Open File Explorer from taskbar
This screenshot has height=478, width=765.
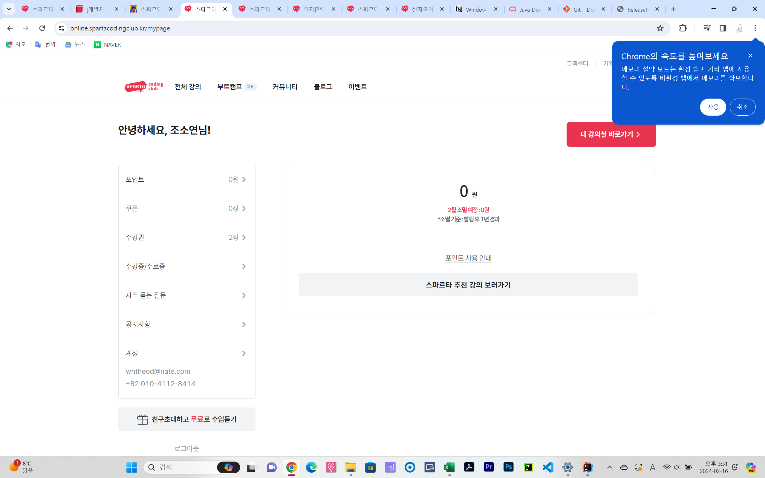point(351,467)
